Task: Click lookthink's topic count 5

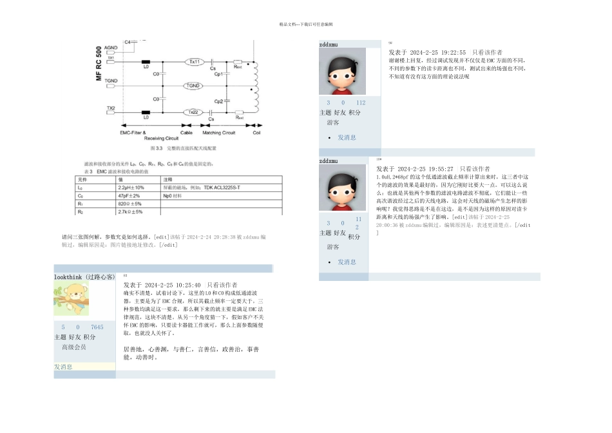Action: click(63, 327)
